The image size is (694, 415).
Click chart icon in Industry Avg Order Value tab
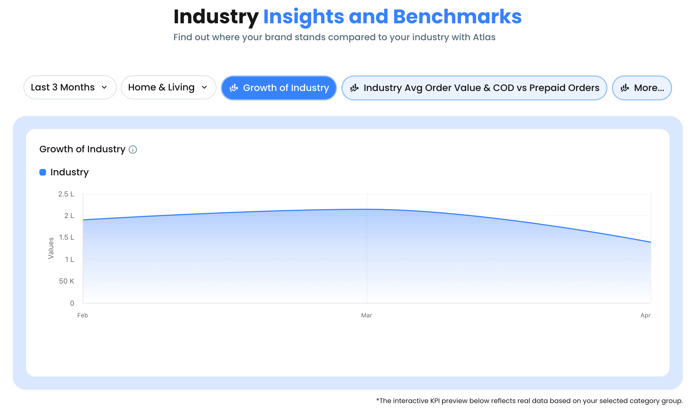coord(354,88)
